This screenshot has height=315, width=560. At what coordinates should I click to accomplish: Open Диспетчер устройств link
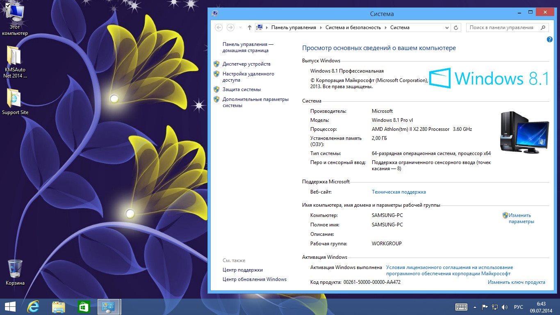(246, 64)
